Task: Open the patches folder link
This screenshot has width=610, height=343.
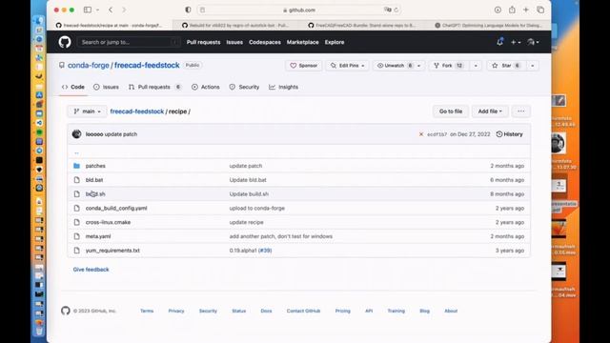Action: click(95, 166)
